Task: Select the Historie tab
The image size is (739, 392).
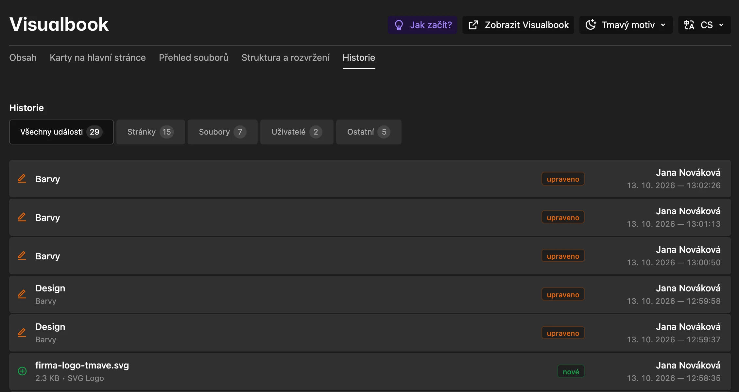Action: 359,57
